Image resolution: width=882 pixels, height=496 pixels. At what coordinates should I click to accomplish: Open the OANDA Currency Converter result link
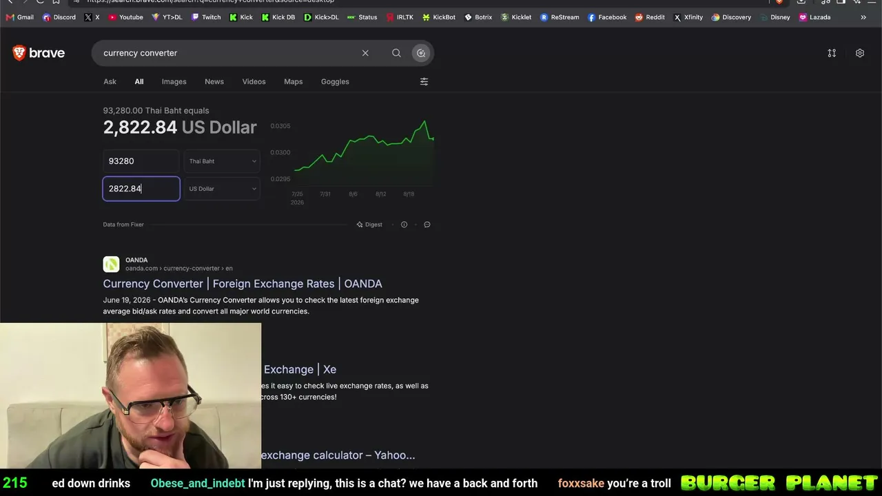coord(243,284)
